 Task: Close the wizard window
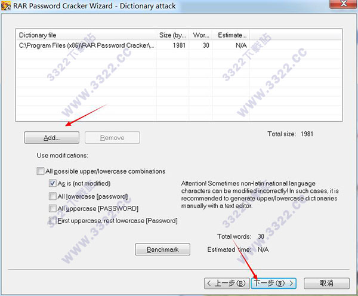click(343, 4)
